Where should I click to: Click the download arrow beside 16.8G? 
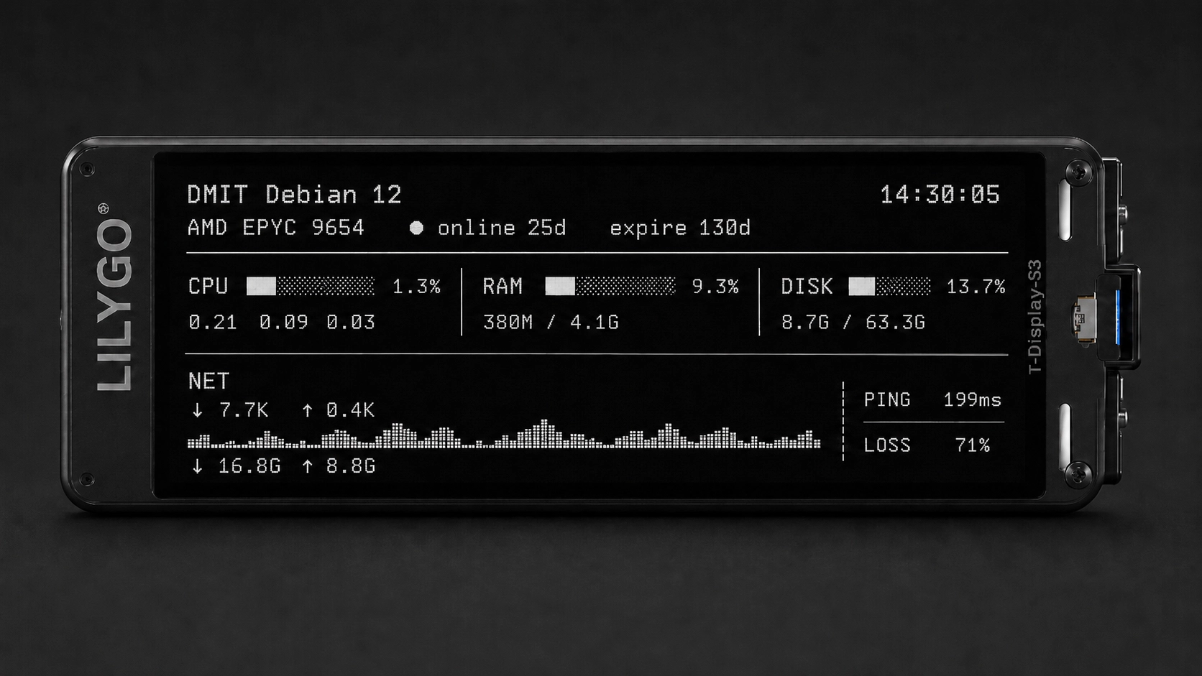tap(198, 466)
